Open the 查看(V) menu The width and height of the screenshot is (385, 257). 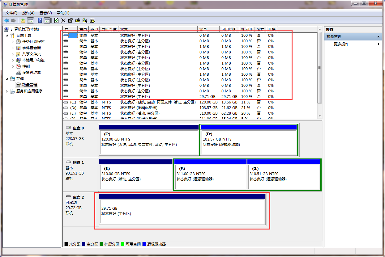(45, 13)
